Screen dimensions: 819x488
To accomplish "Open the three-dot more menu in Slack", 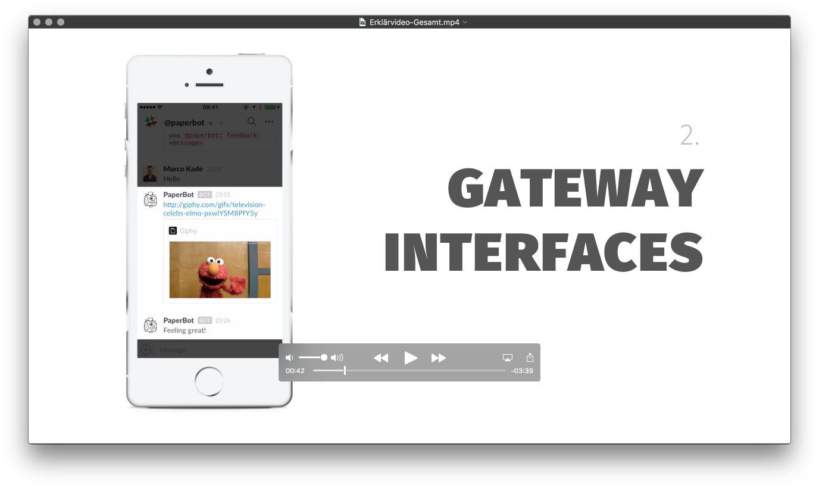I will pos(269,121).
